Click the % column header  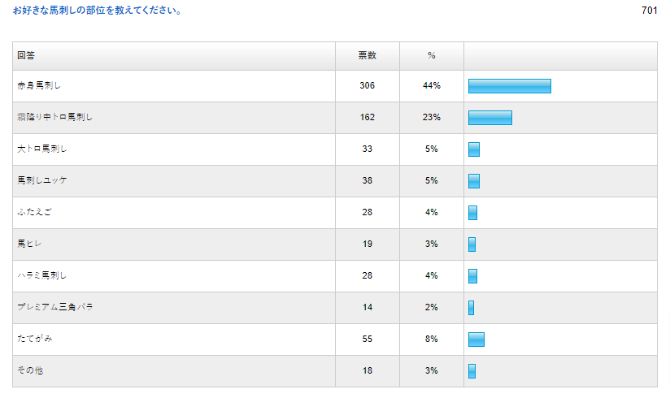[432, 56]
